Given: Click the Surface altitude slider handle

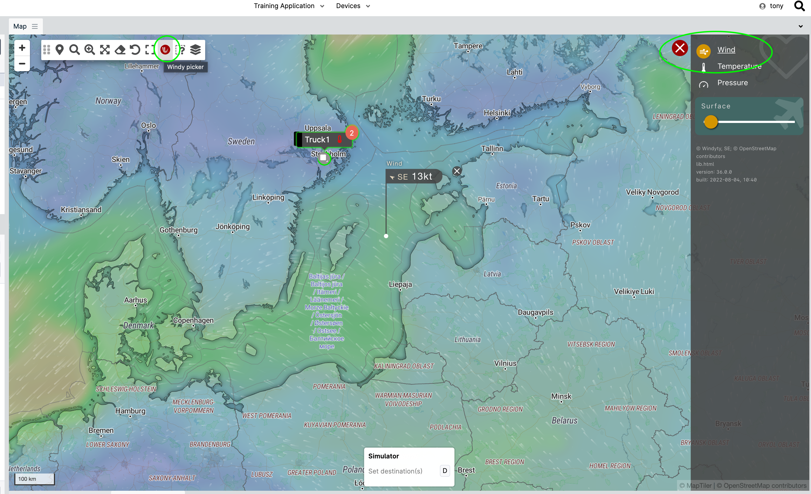Looking at the screenshot, I should pos(711,122).
